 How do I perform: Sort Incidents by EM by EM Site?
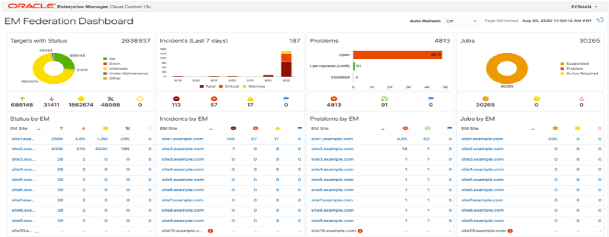click(x=211, y=129)
